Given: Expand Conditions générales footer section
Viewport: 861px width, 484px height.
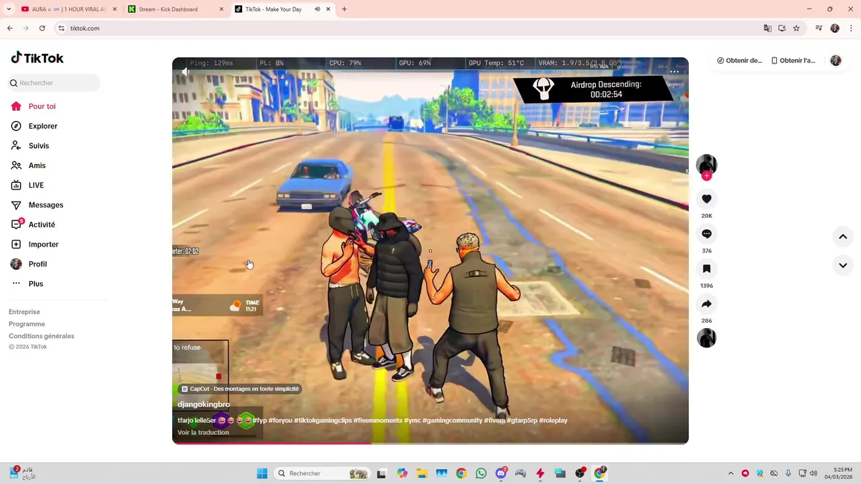Looking at the screenshot, I should [x=42, y=336].
